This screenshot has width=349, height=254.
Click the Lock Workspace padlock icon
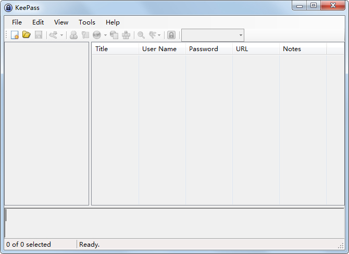[171, 35]
